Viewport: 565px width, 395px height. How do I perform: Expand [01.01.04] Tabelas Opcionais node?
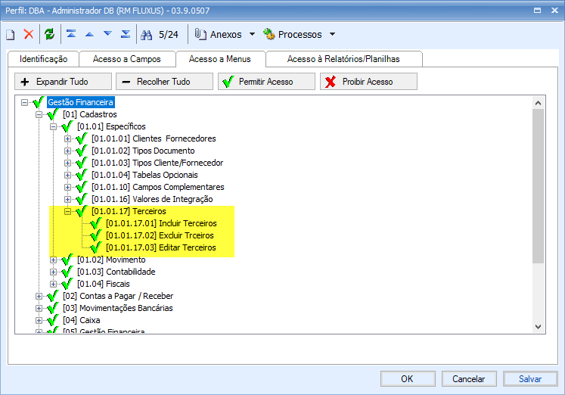pos(67,175)
